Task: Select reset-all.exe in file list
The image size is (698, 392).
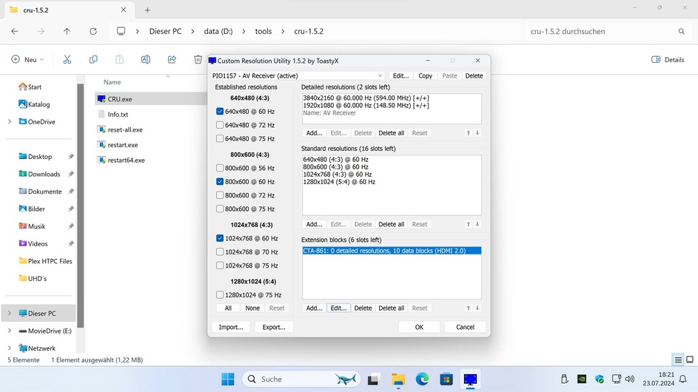Action: (125, 130)
